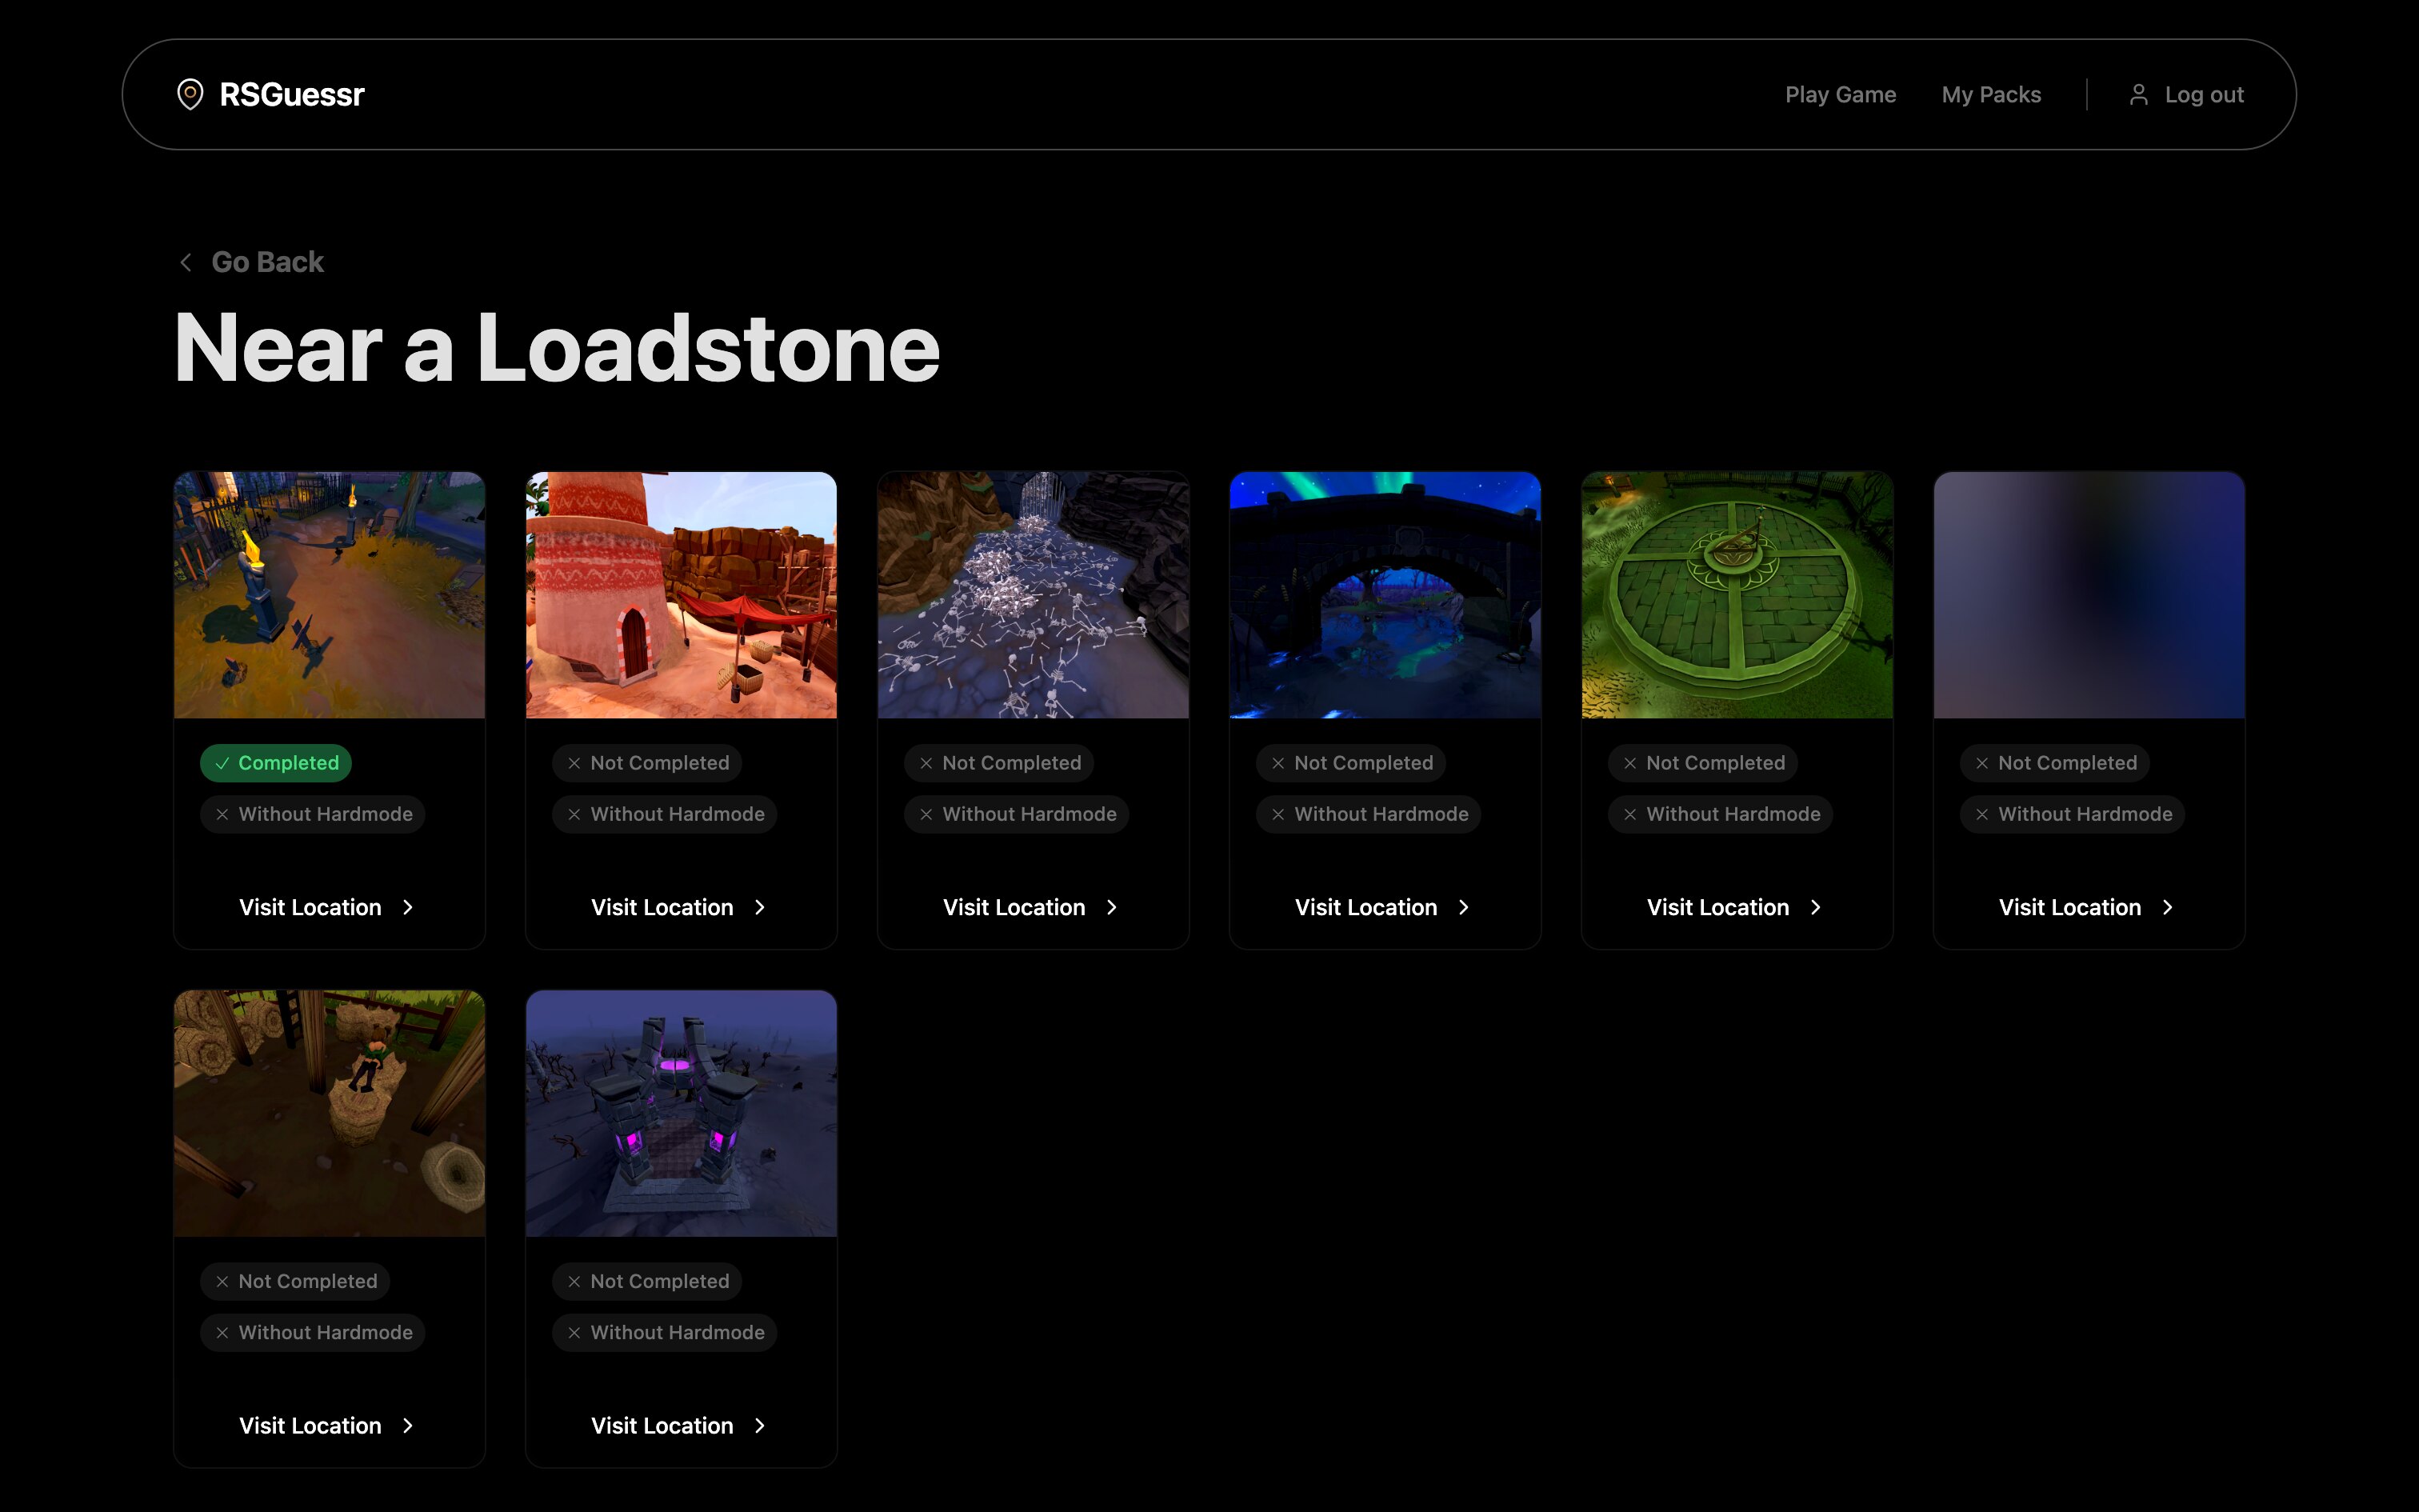Screen dimensions: 2419x1512
Task: Visit Location for the hay bale barn card
Action: point(327,1425)
